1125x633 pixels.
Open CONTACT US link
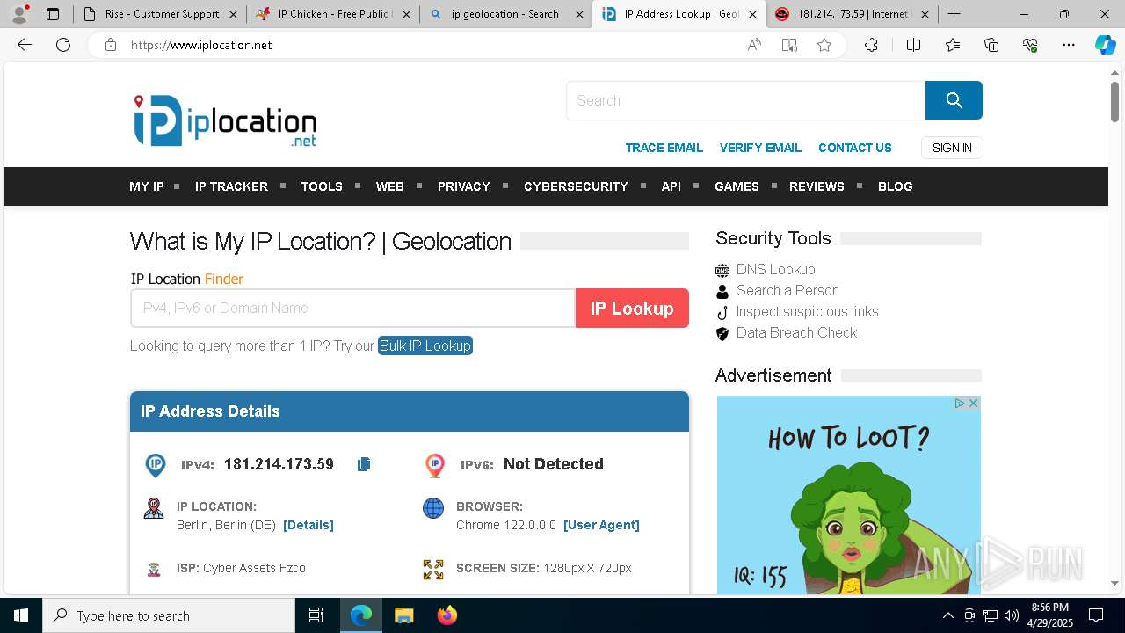pos(855,148)
